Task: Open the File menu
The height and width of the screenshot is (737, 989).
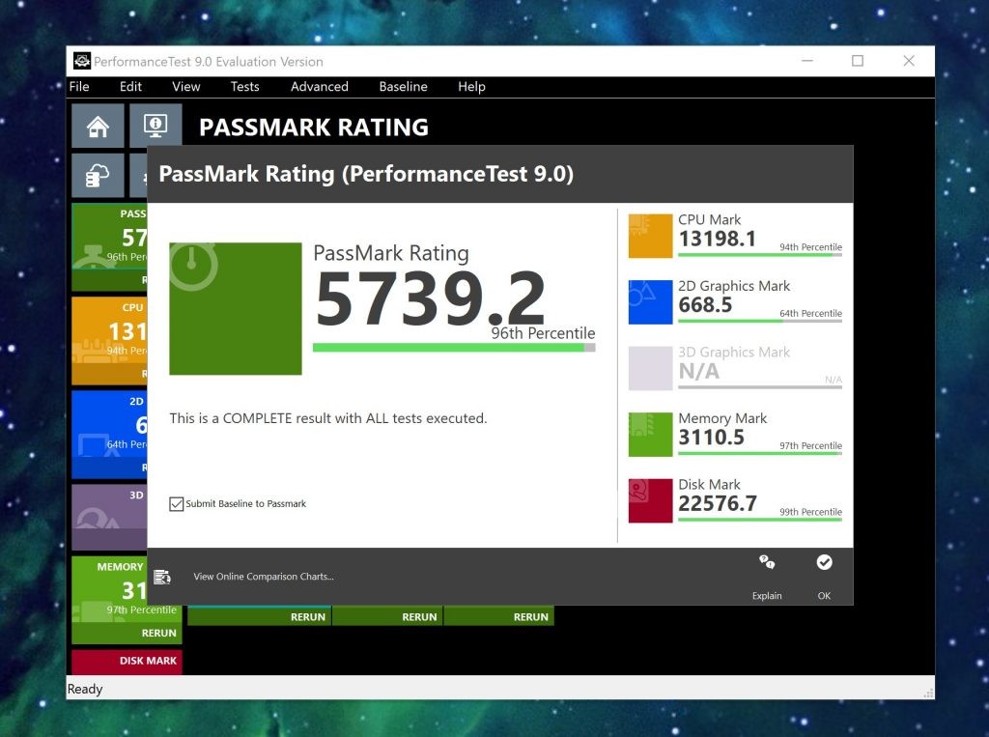Action: (79, 86)
